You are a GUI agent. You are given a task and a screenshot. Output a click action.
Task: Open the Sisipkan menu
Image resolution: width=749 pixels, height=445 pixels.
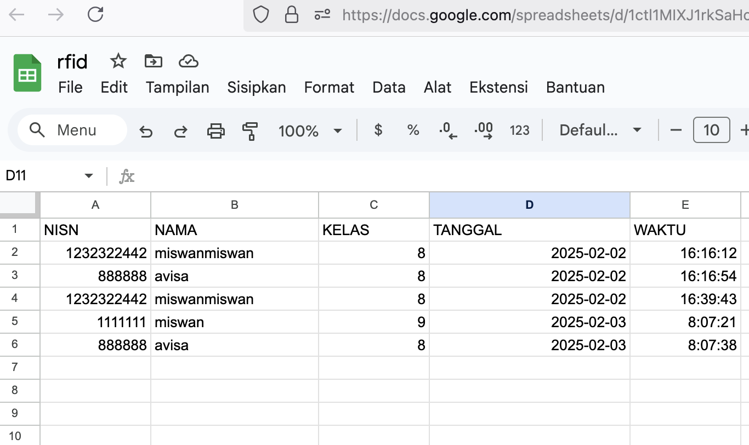(x=257, y=87)
